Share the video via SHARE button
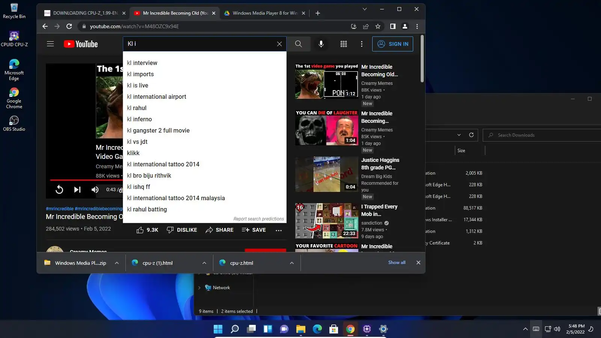This screenshot has width=601, height=338. coord(220,230)
